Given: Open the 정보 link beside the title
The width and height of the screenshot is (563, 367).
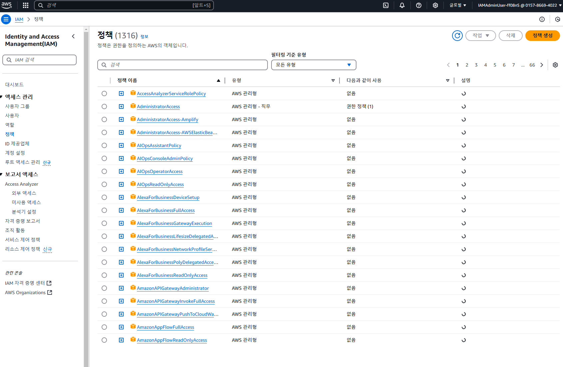Looking at the screenshot, I should click(144, 37).
